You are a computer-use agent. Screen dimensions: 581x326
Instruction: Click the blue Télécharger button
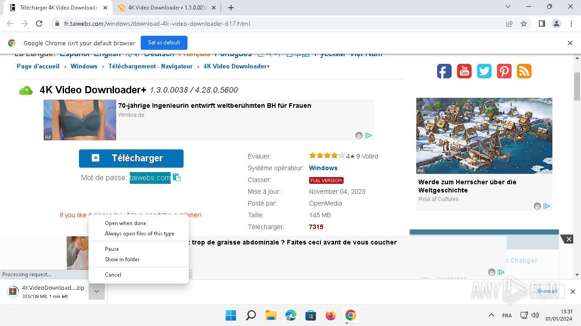point(131,158)
